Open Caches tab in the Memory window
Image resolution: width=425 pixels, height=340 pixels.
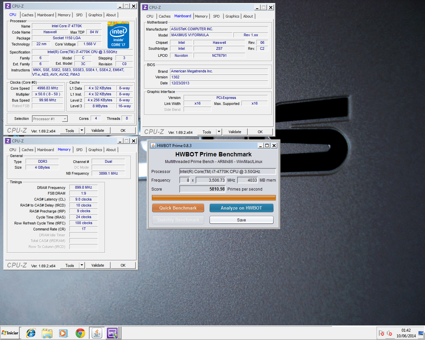(28, 150)
